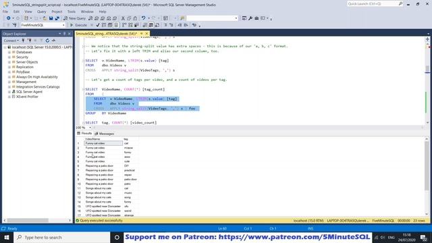Click the Execute query button

click(78, 25)
